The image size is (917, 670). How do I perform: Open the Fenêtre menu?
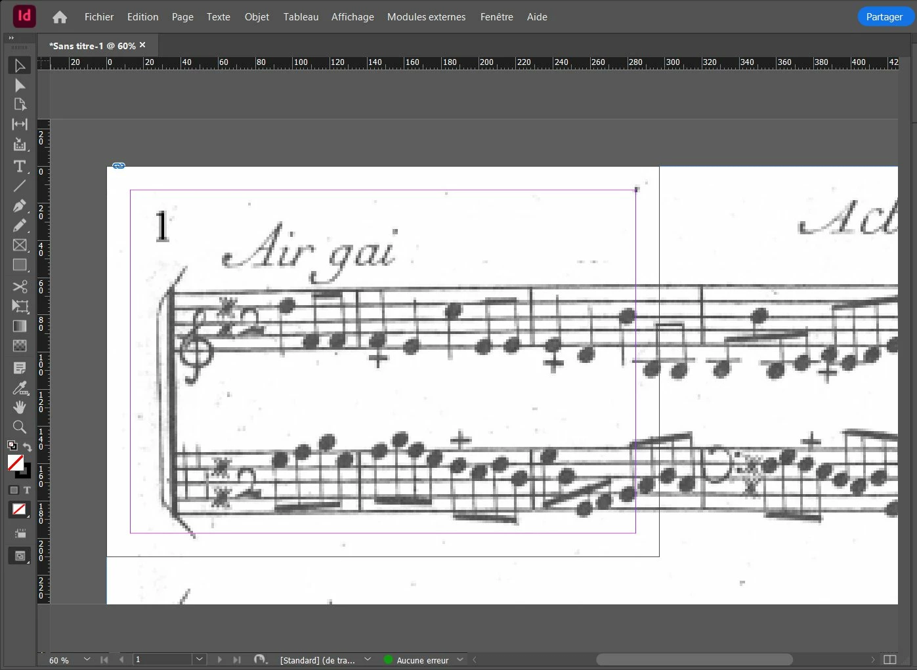(497, 17)
